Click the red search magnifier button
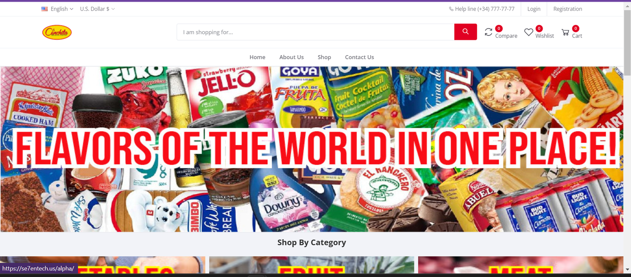The height and width of the screenshot is (277, 631). coord(465,32)
